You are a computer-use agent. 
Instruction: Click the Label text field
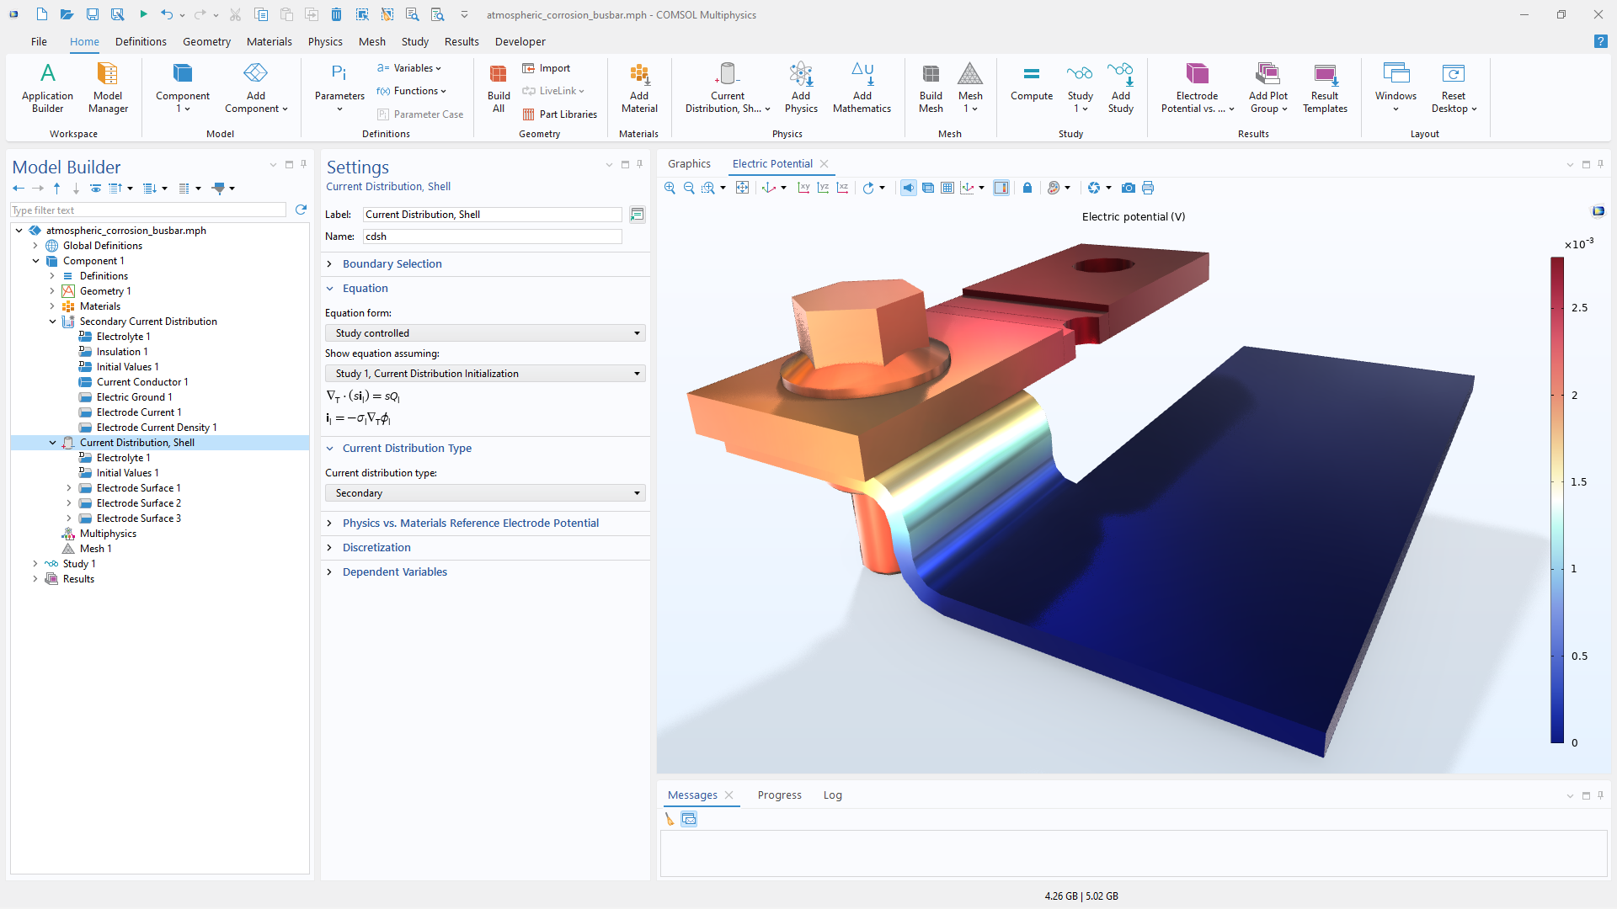(492, 215)
